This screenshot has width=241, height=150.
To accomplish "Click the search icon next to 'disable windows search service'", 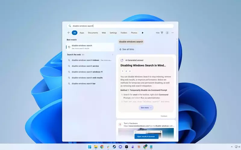I will (x=69, y=66).
